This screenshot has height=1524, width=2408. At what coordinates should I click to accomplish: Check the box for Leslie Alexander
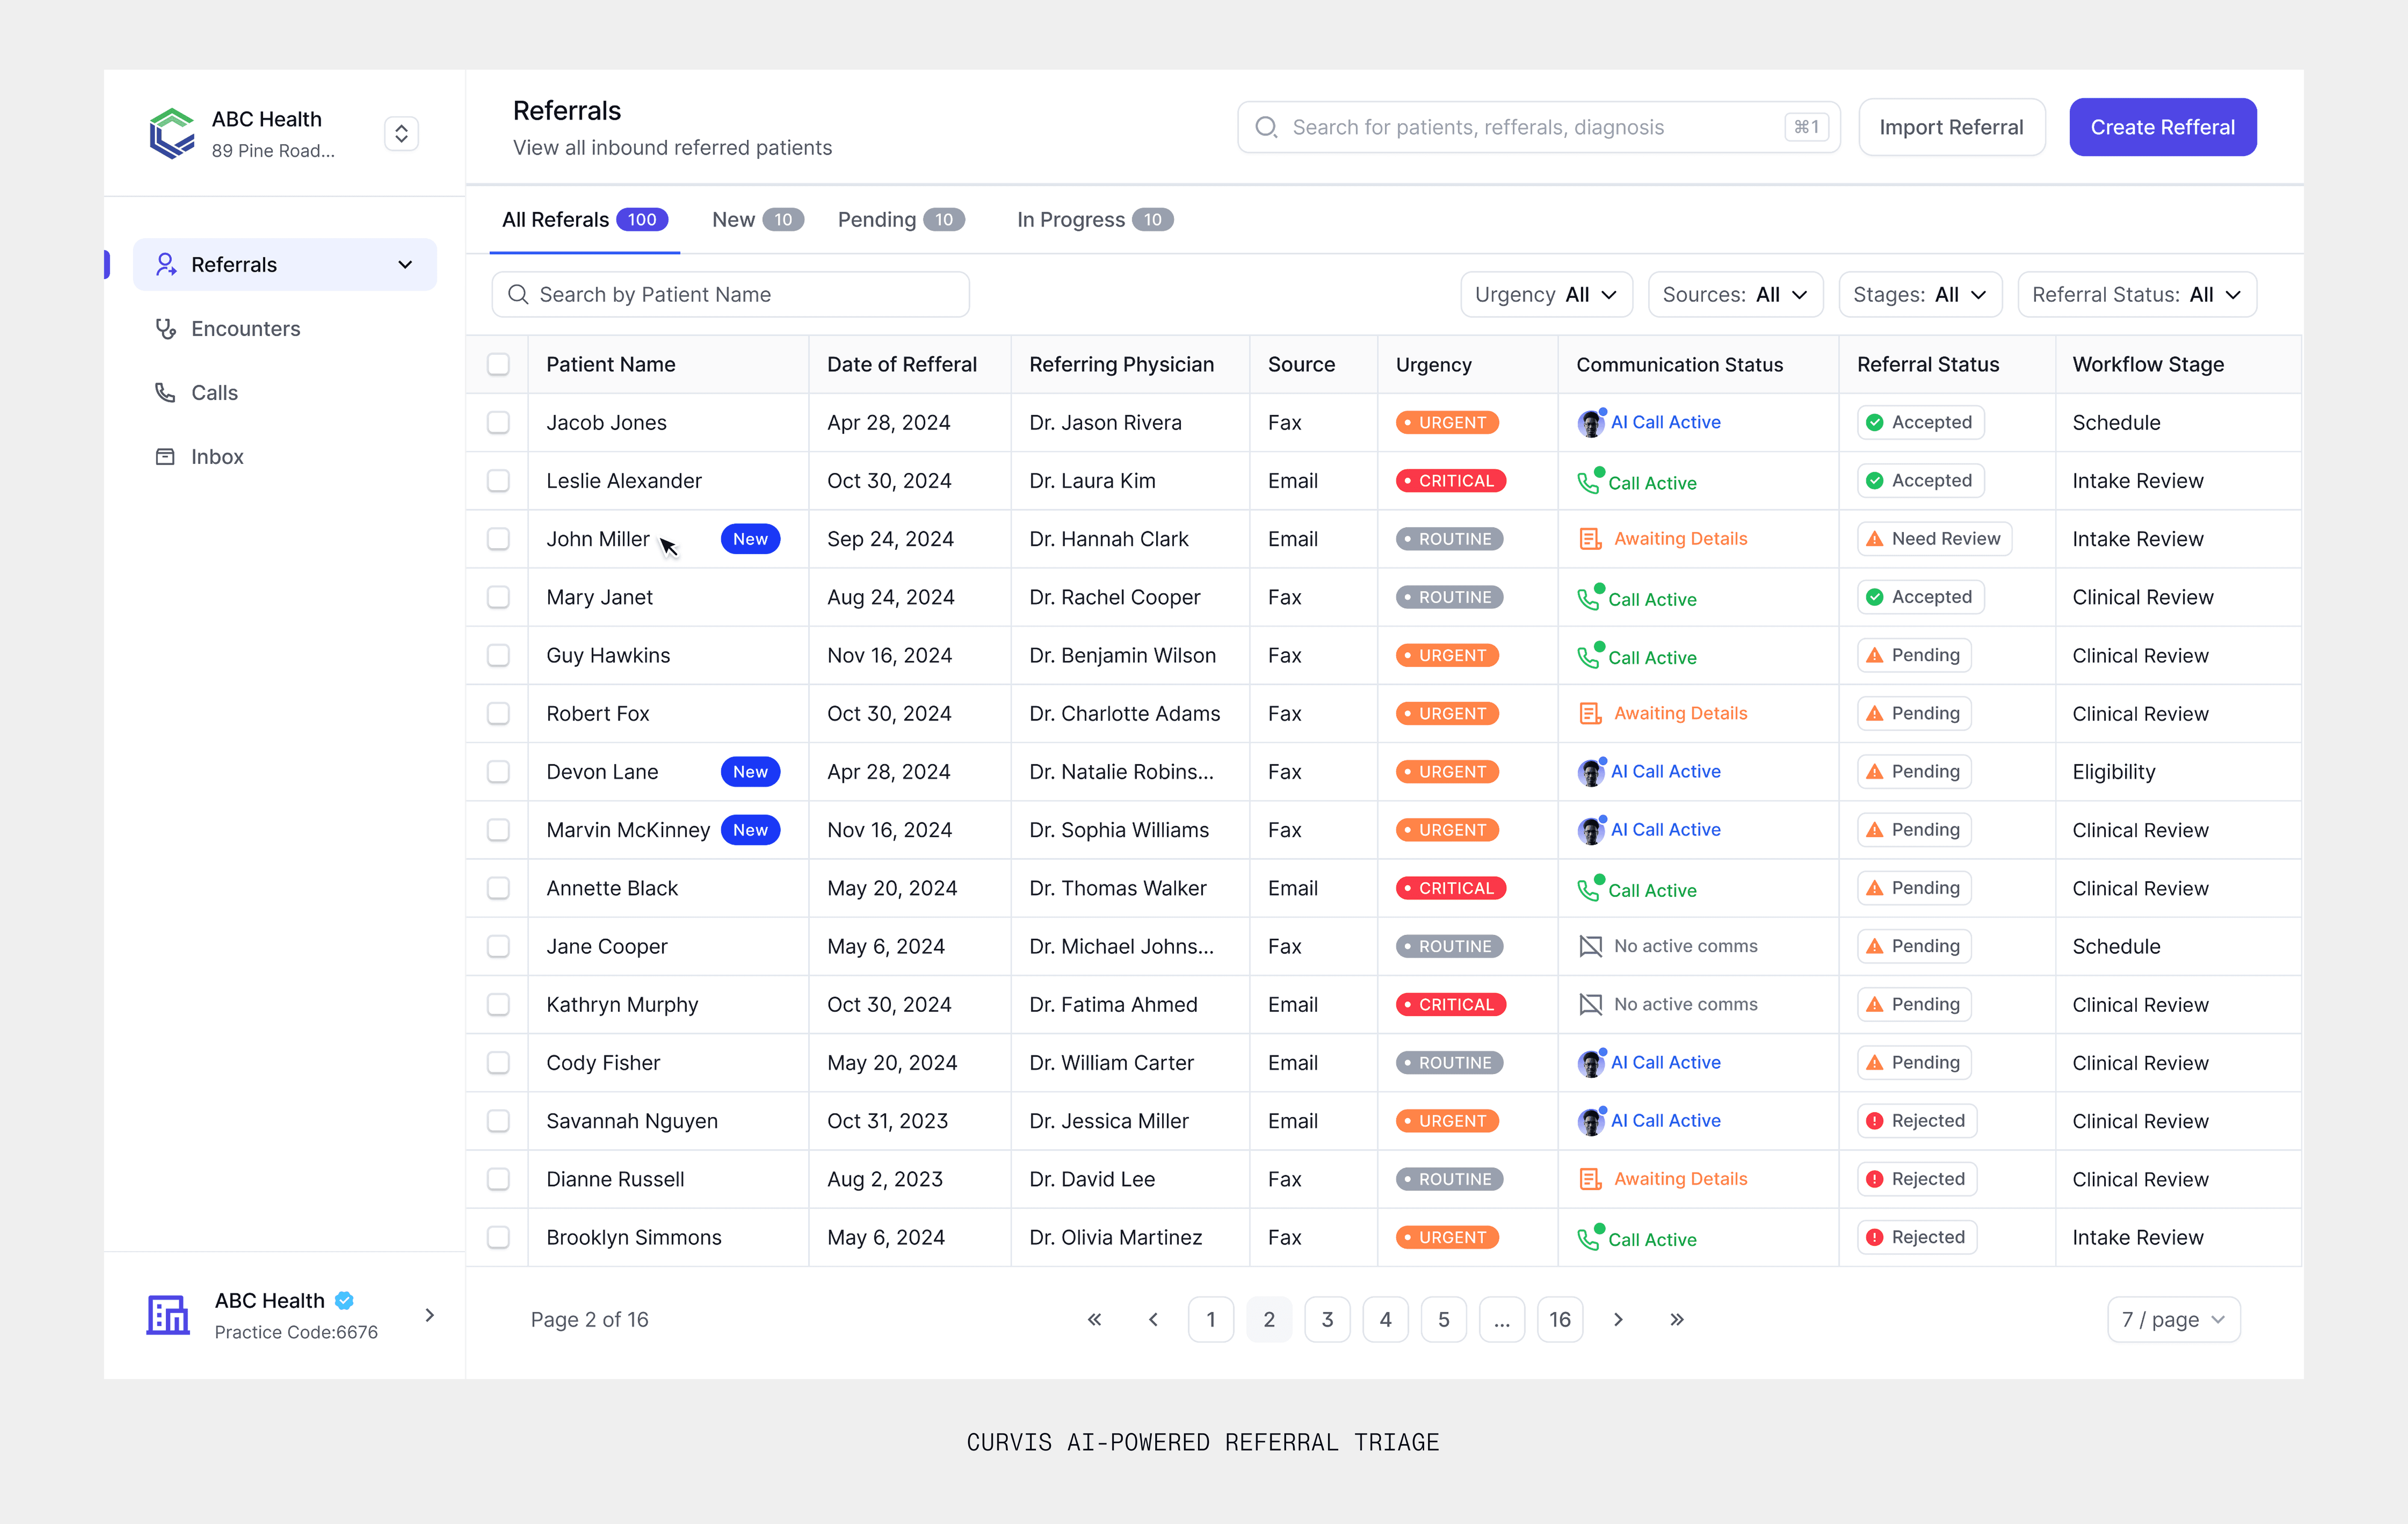tap(498, 481)
